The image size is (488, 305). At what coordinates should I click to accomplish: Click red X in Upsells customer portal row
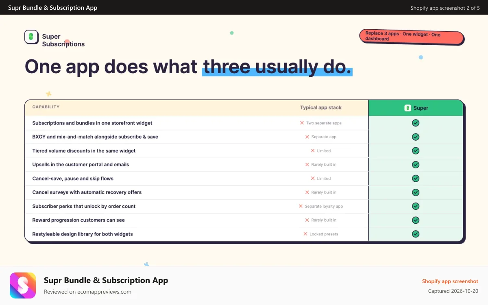[307, 165]
